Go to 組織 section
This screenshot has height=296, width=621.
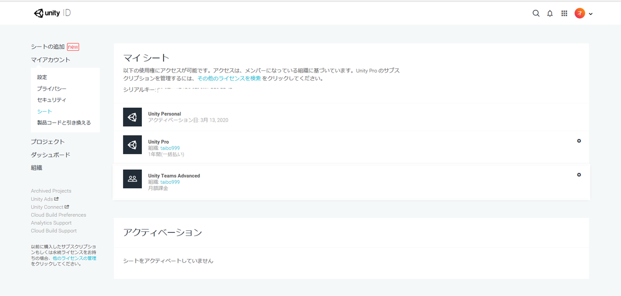click(37, 168)
